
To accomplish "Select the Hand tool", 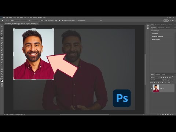I will [2, 71].
